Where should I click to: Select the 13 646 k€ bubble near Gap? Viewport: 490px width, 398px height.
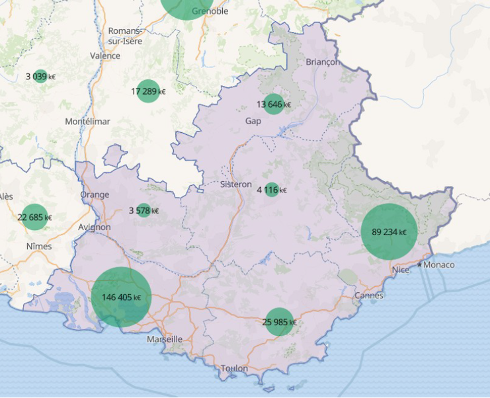coord(273,104)
